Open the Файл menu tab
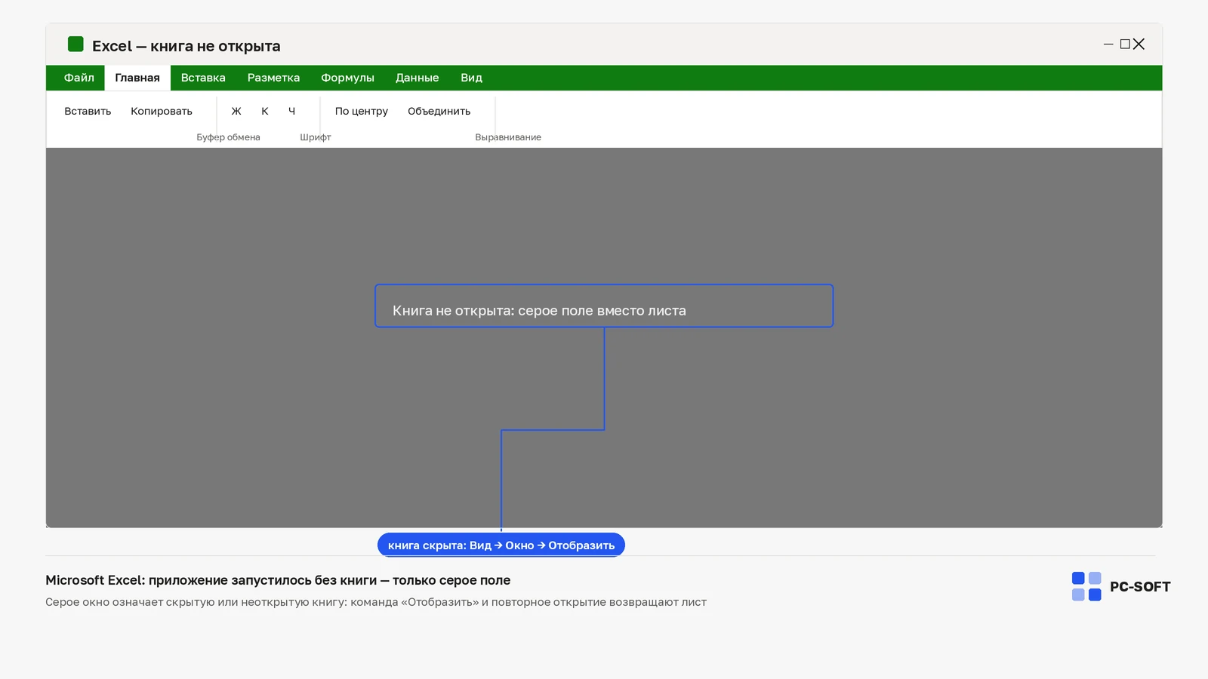The width and height of the screenshot is (1208, 679). pyautogui.click(x=79, y=78)
